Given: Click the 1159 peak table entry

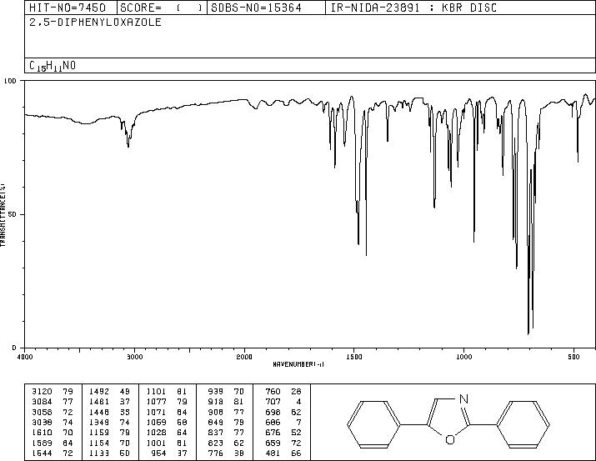Looking at the screenshot, I should point(109,433).
